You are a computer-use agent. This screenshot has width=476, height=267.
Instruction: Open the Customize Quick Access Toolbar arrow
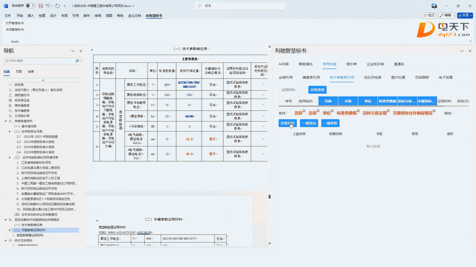pyautogui.click(x=64, y=6)
